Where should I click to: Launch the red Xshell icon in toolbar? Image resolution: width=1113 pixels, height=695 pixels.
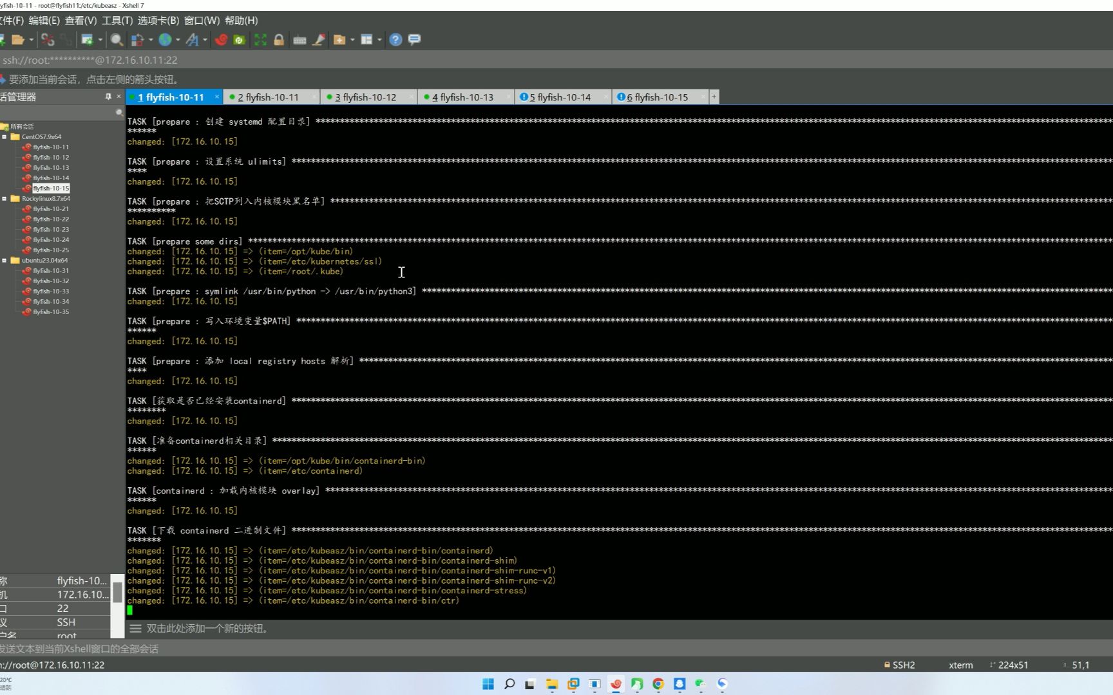point(221,40)
